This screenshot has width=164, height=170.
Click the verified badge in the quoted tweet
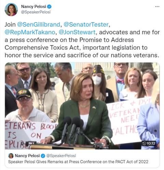click(43, 156)
